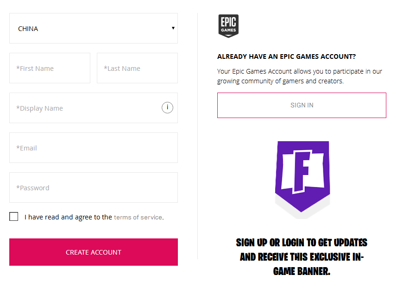Focus the First Name field
The height and width of the screenshot is (281, 397).
tap(50, 68)
